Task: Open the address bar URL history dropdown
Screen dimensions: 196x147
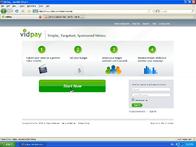Action: 152,11
